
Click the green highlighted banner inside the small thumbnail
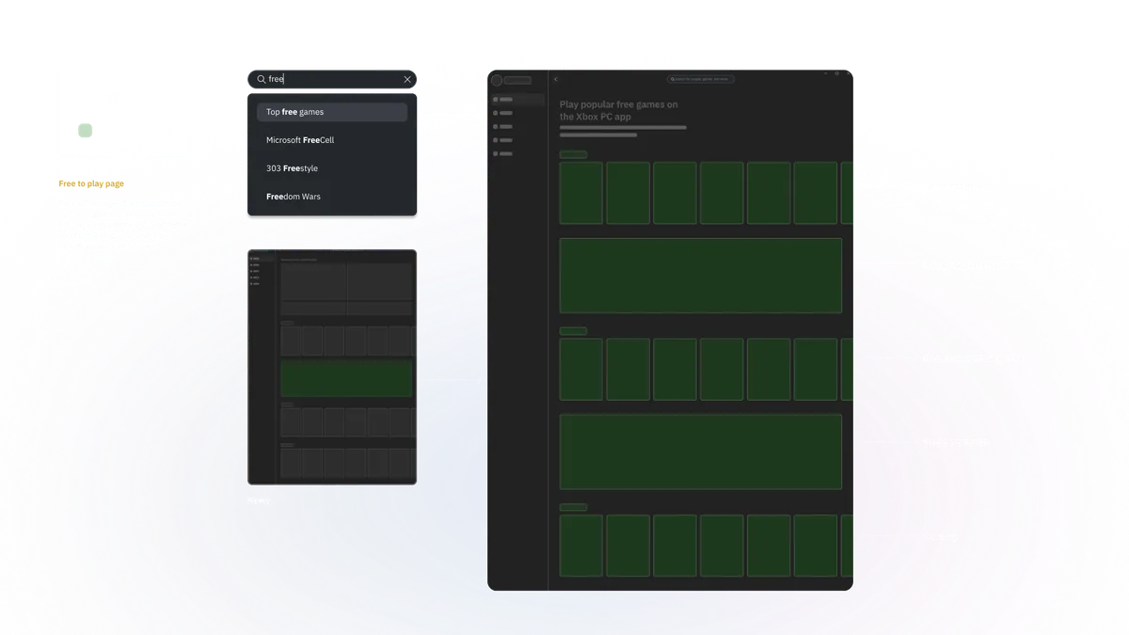346,379
